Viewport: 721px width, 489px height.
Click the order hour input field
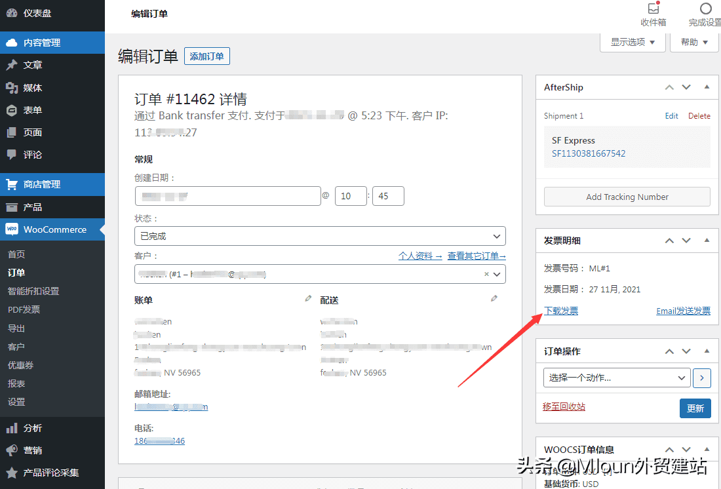(351, 195)
